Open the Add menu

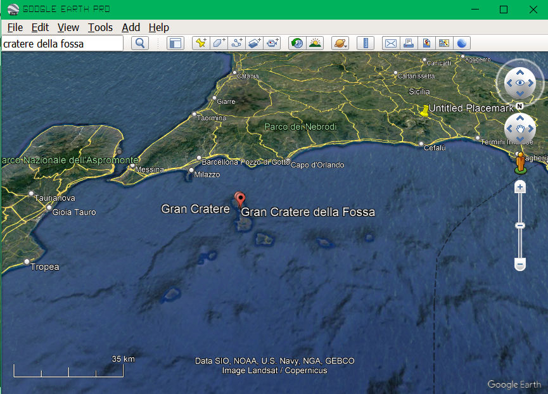[x=131, y=27]
